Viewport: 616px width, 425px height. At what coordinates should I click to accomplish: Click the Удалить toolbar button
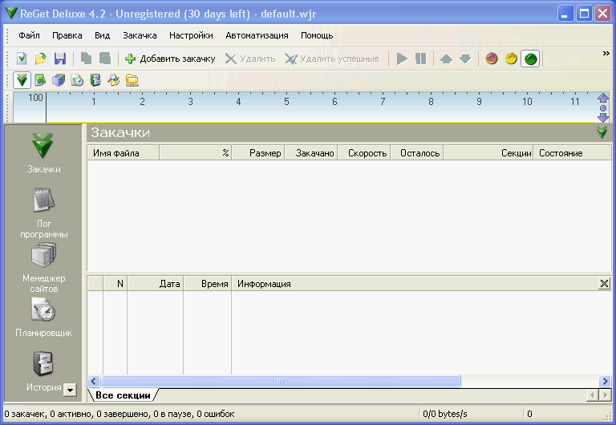[x=250, y=59]
